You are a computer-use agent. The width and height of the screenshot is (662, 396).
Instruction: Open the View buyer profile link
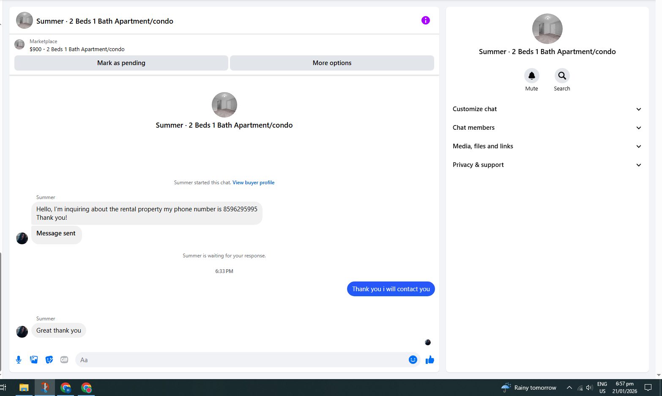(x=253, y=183)
